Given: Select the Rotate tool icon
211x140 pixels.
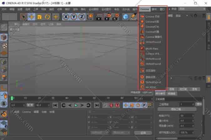Looking at the screenshot, I should tap(48, 17).
